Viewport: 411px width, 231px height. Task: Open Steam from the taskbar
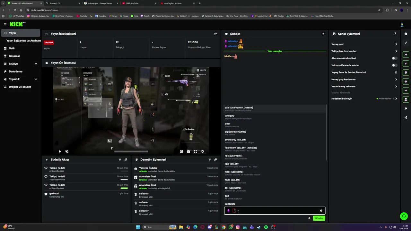point(259,227)
